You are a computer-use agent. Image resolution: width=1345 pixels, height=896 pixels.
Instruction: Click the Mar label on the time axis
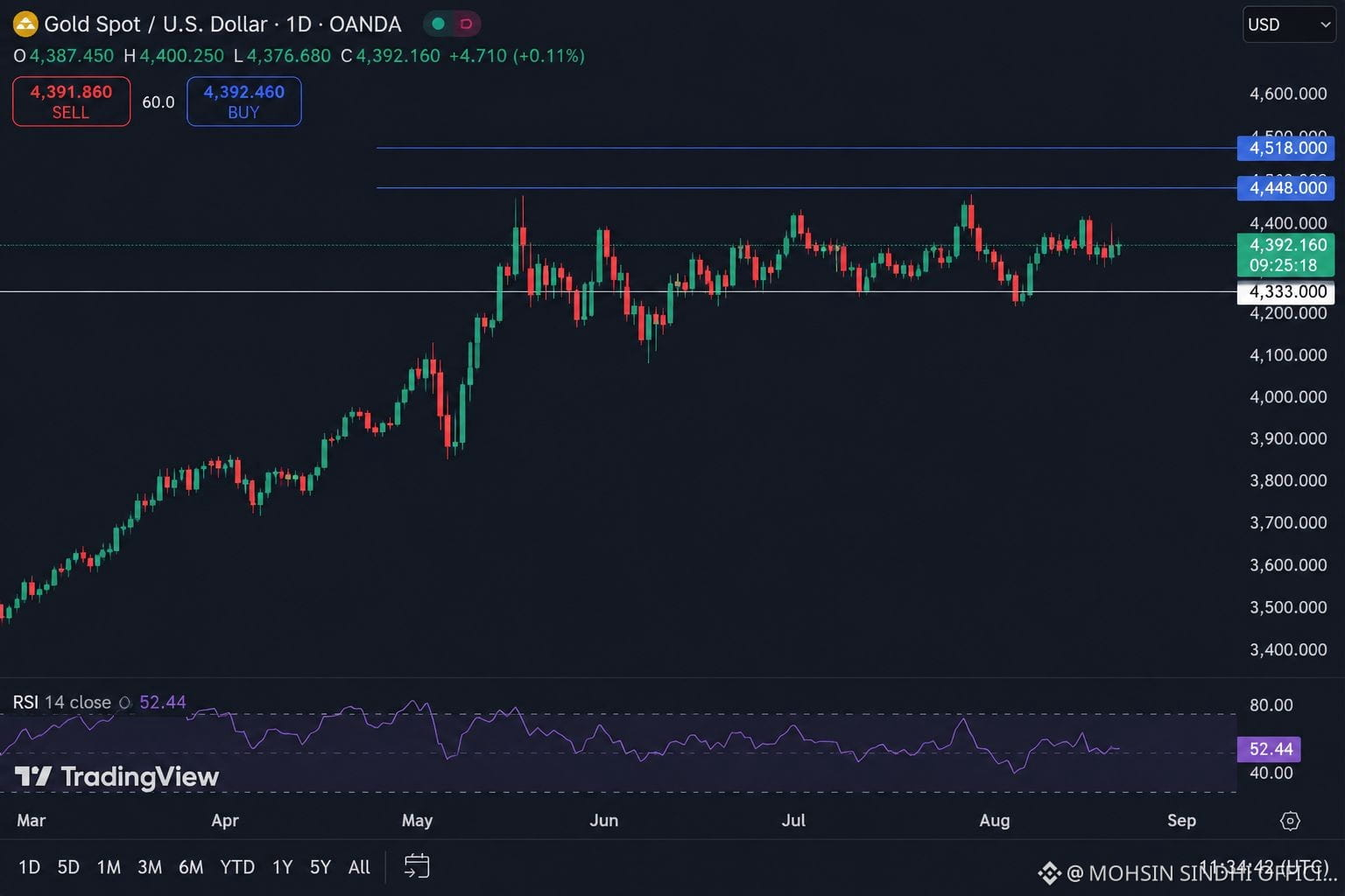pos(32,821)
